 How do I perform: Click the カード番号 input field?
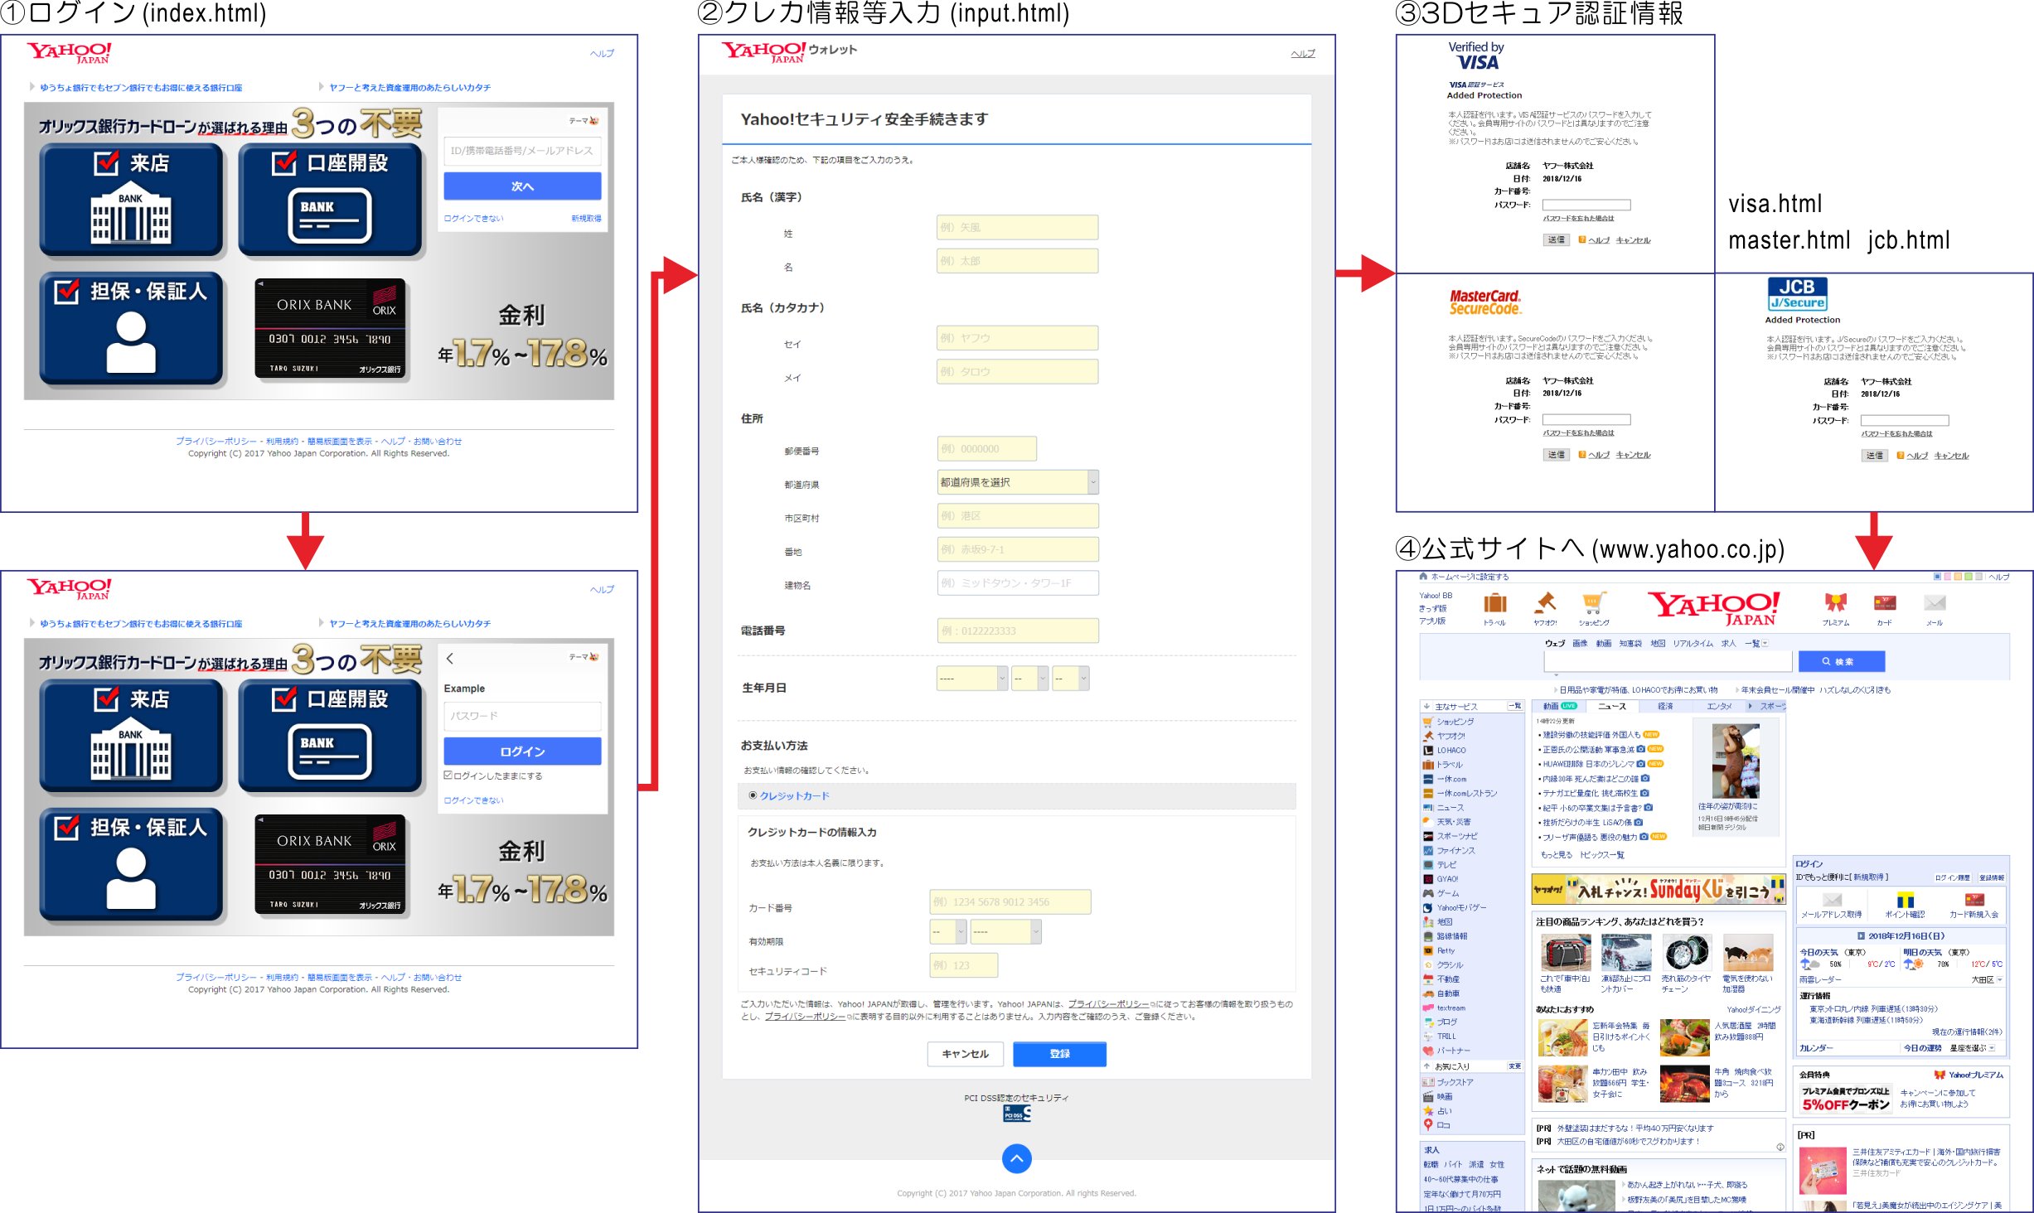click(1010, 901)
